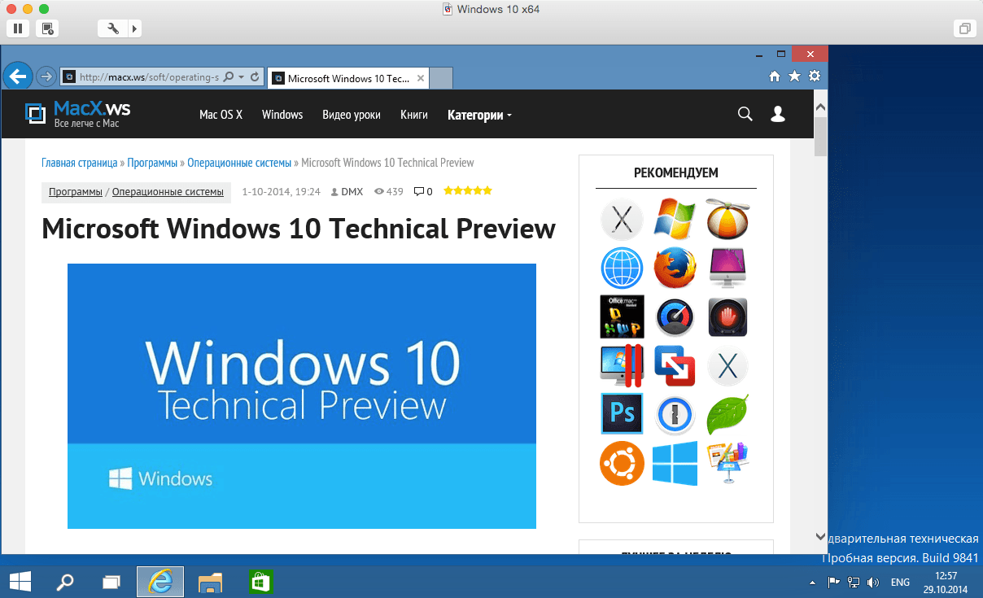
Task: Select Видео уроки in the navigation
Action: click(x=352, y=115)
